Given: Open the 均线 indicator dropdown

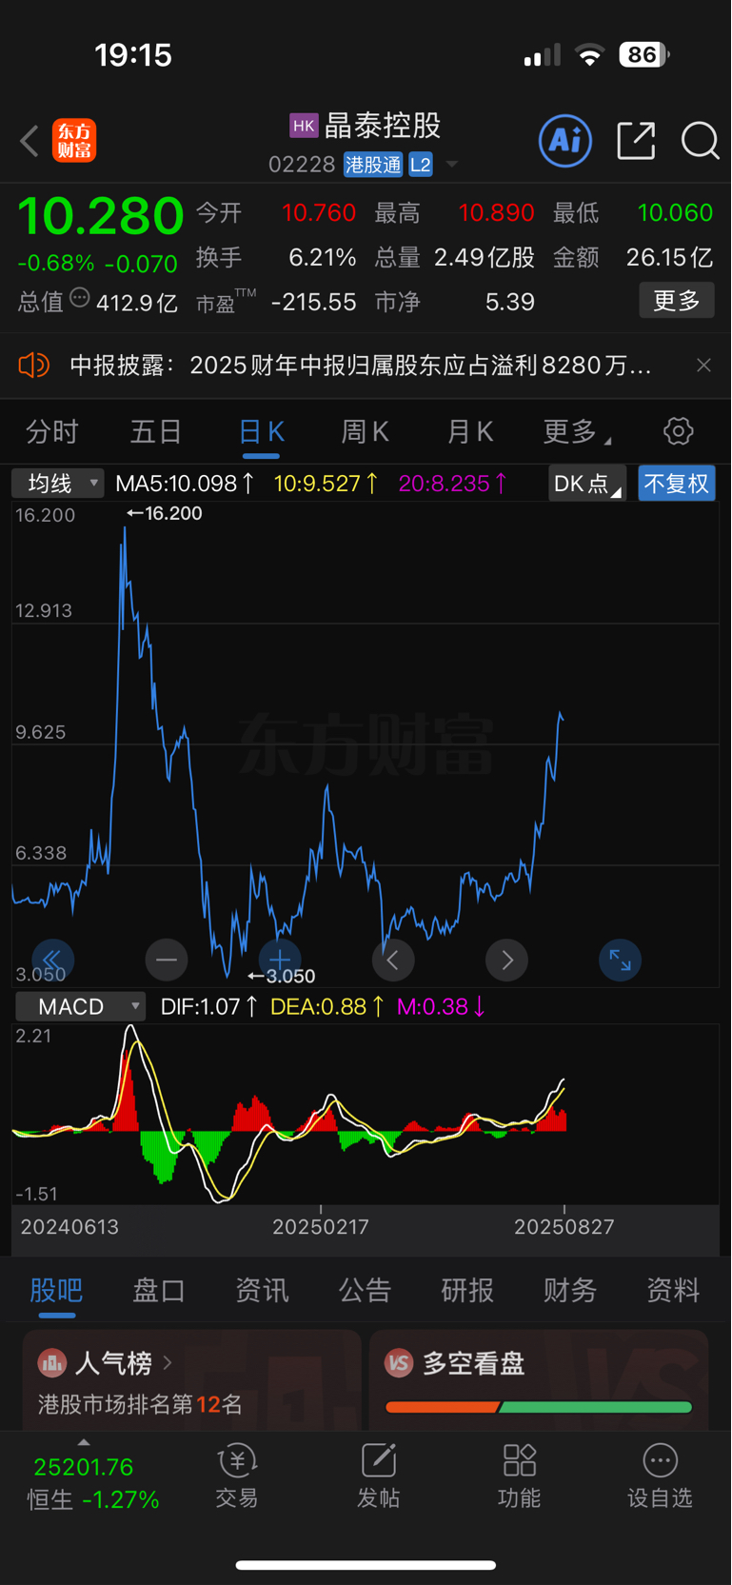Looking at the screenshot, I should click(57, 484).
